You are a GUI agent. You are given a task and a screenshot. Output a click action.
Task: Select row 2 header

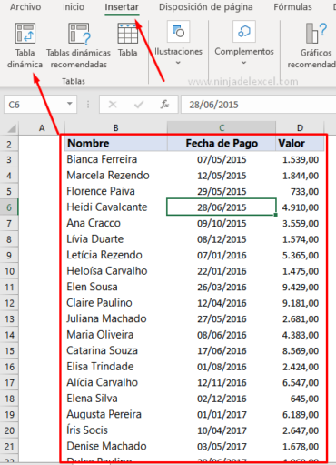coord(9,144)
